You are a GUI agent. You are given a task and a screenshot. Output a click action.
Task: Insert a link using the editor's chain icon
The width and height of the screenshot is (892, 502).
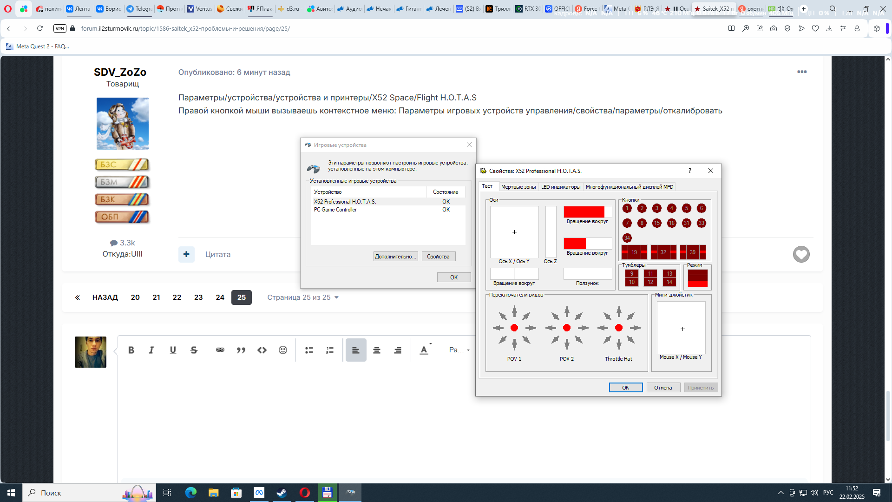(x=220, y=350)
